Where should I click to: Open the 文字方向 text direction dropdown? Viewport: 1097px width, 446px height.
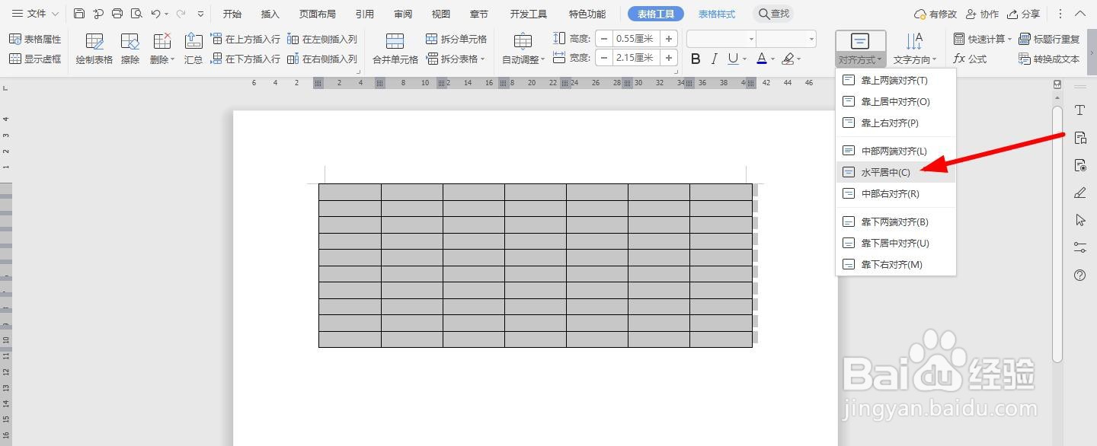[914, 49]
